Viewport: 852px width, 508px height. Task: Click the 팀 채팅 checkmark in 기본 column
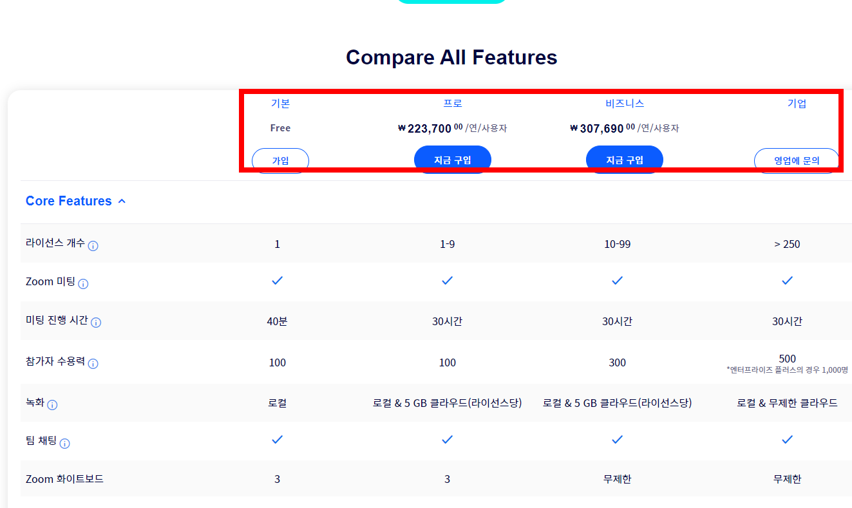point(278,440)
